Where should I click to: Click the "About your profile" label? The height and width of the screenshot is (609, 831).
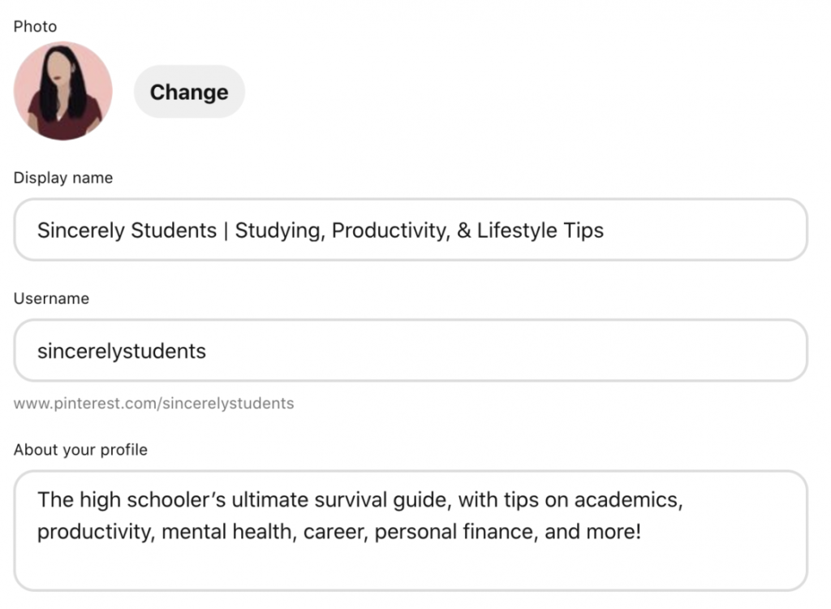pyautogui.click(x=80, y=449)
